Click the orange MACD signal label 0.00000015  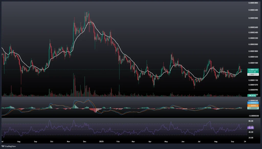253,106
